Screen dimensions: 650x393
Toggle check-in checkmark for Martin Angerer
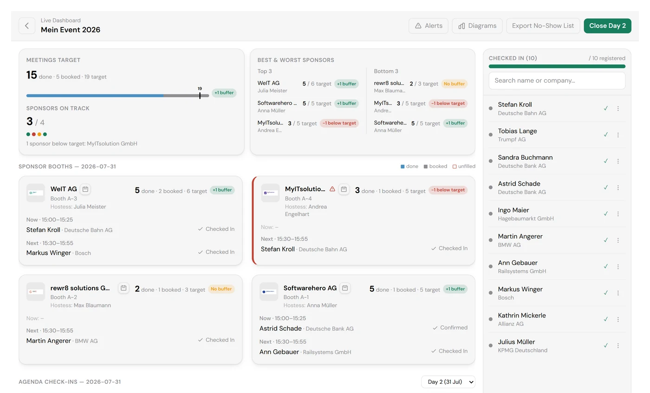(x=605, y=240)
